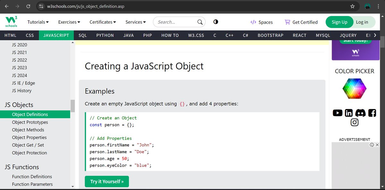Open the Get Certified link
Image resolution: width=385 pixels, height=190 pixels.
[301, 22]
